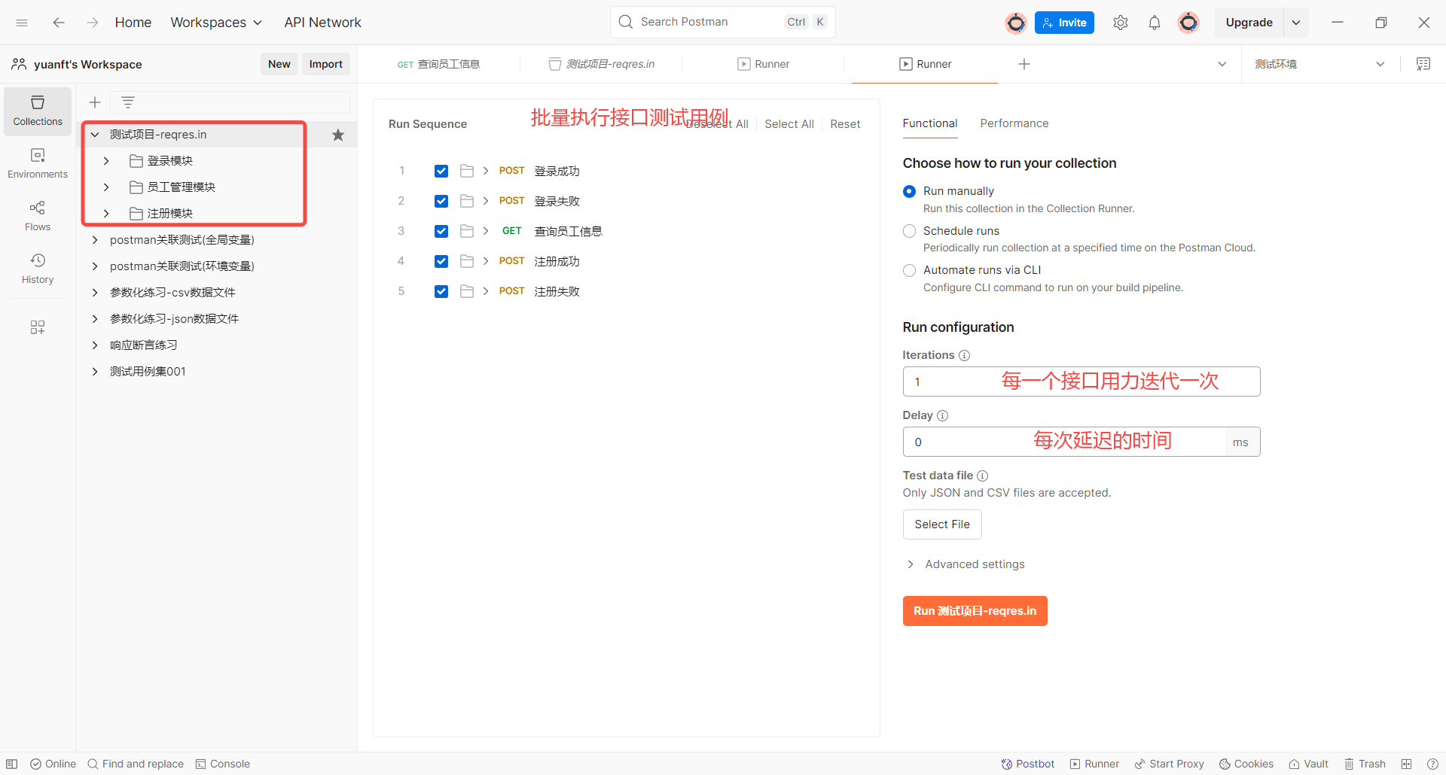Viewport: 1446px width, 775px height.
Task: Open the help icon in status bar
Action: tap(1432, 764)
